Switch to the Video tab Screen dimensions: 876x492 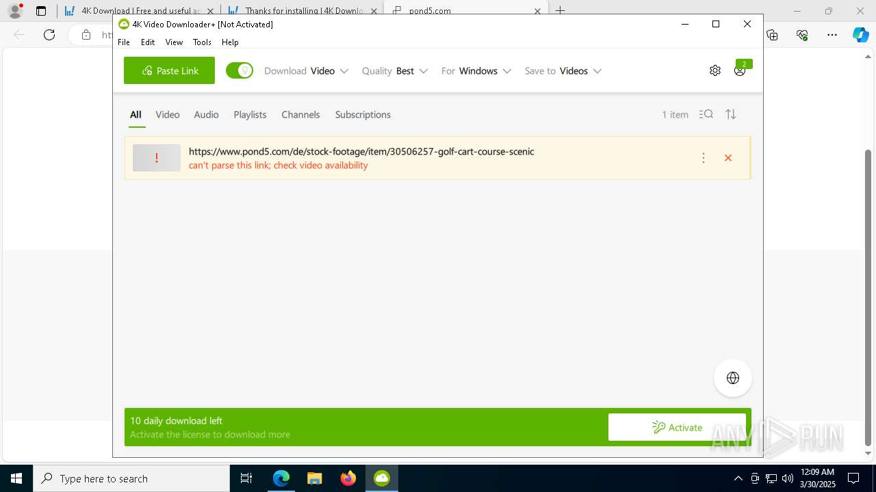[168, 115]
